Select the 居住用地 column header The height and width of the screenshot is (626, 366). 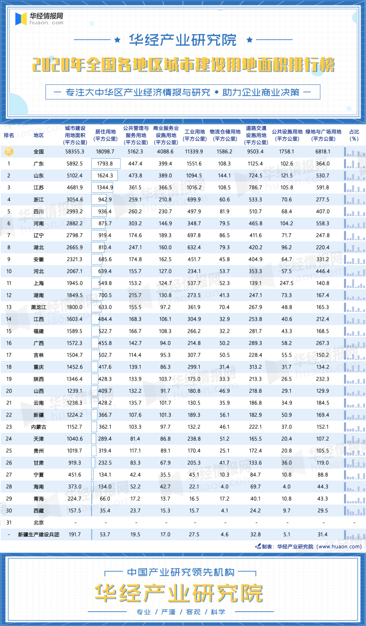pos(105,135)
